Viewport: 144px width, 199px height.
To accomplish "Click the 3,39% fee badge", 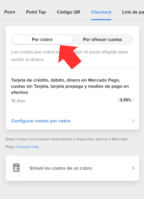I will click(x=125, y=100).
